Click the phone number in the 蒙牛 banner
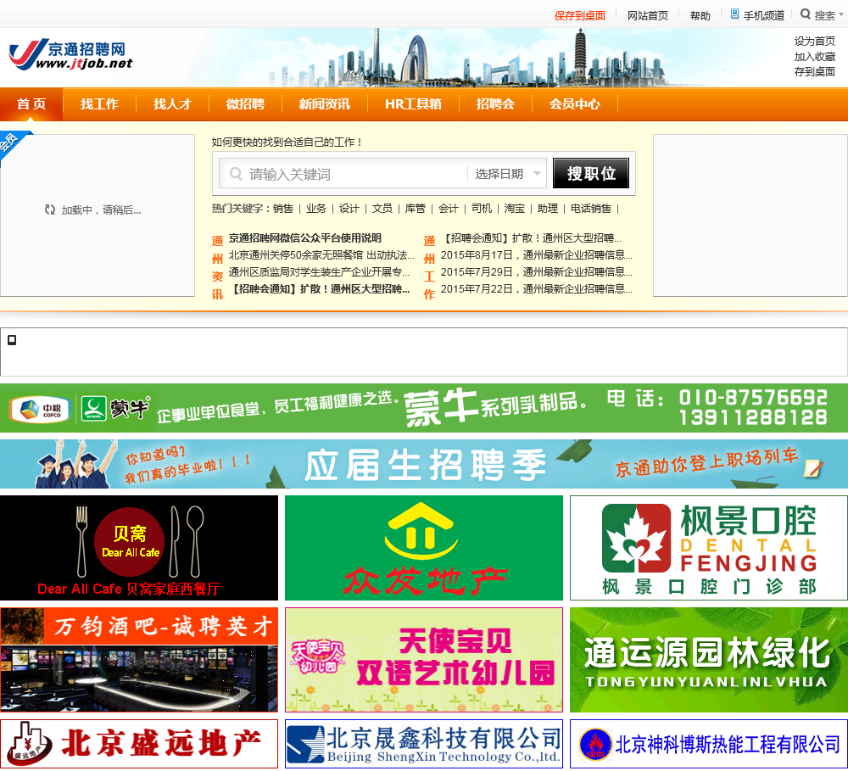 [753, 407]
